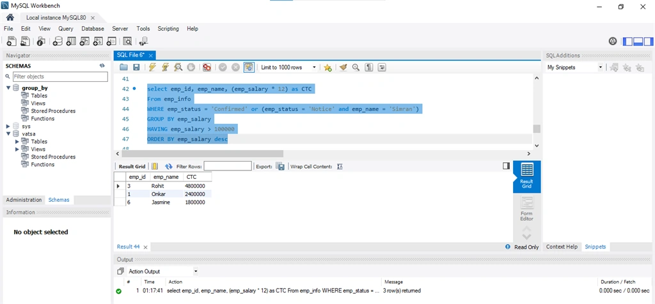Open the Database menu

click(x=93, y=29)
